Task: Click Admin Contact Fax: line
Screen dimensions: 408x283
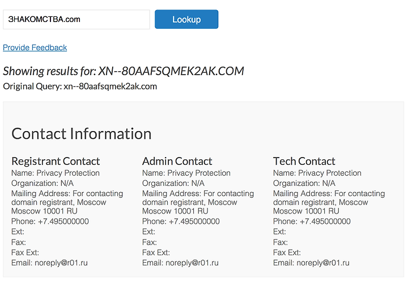Action: coord(150,242)
